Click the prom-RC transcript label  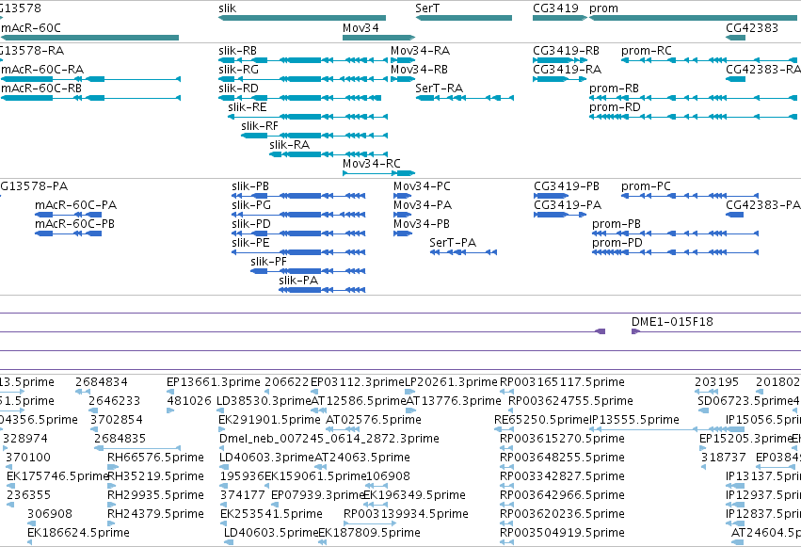647,51
